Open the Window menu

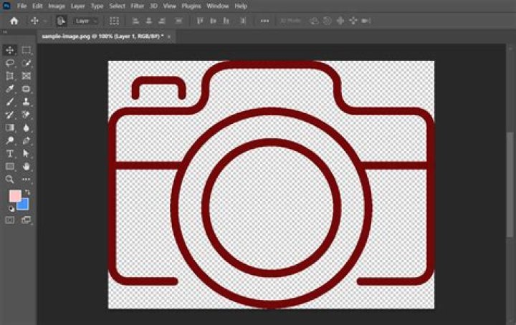(x=218, y=6)
